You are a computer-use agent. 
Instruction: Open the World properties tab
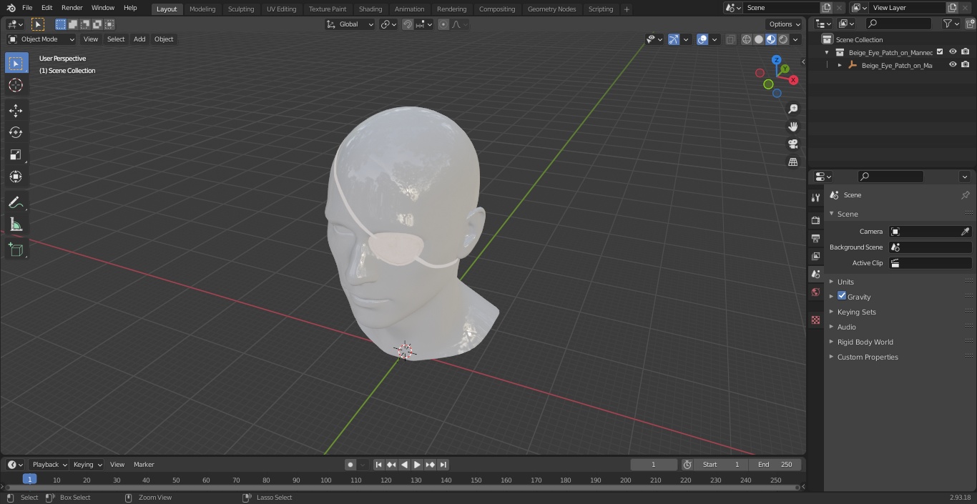815,292
